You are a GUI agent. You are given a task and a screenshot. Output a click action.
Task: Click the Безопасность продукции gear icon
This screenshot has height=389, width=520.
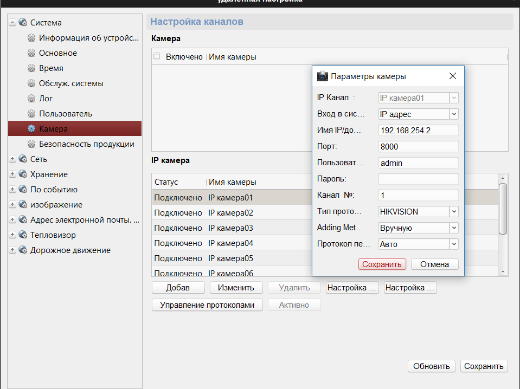click(x=31, y=144)
